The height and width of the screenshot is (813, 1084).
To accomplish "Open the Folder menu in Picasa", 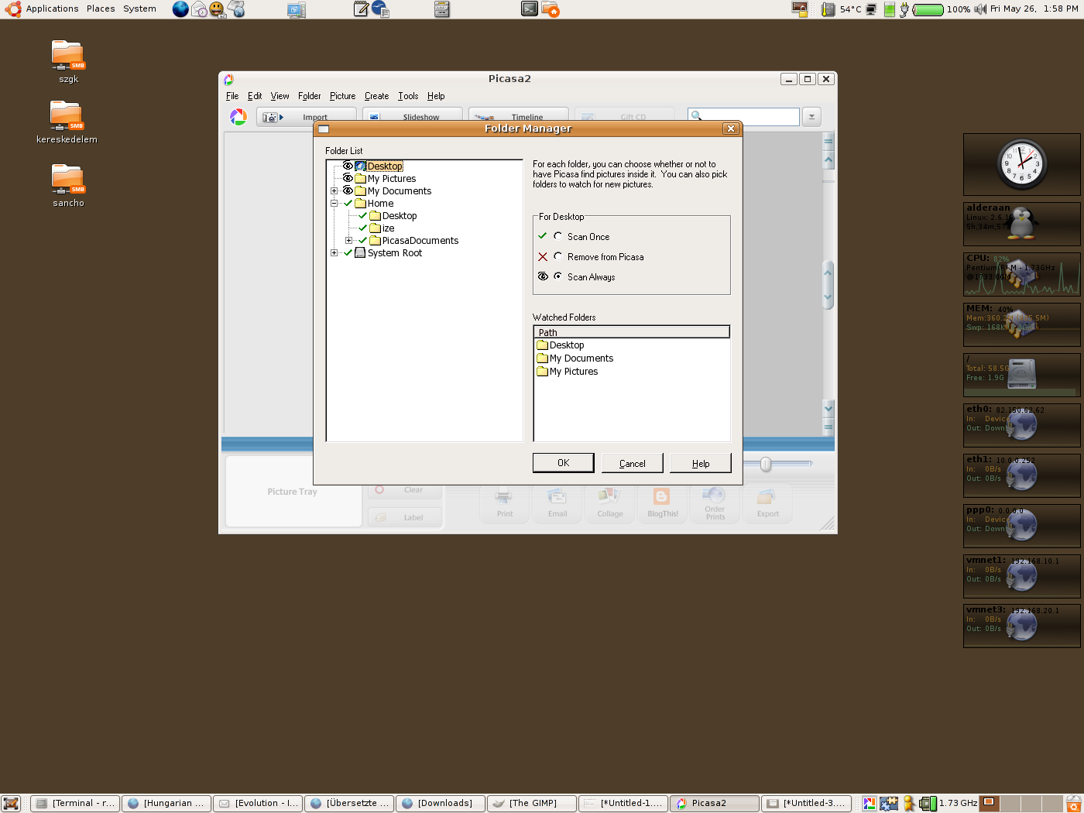I will (x=309, y=96).
